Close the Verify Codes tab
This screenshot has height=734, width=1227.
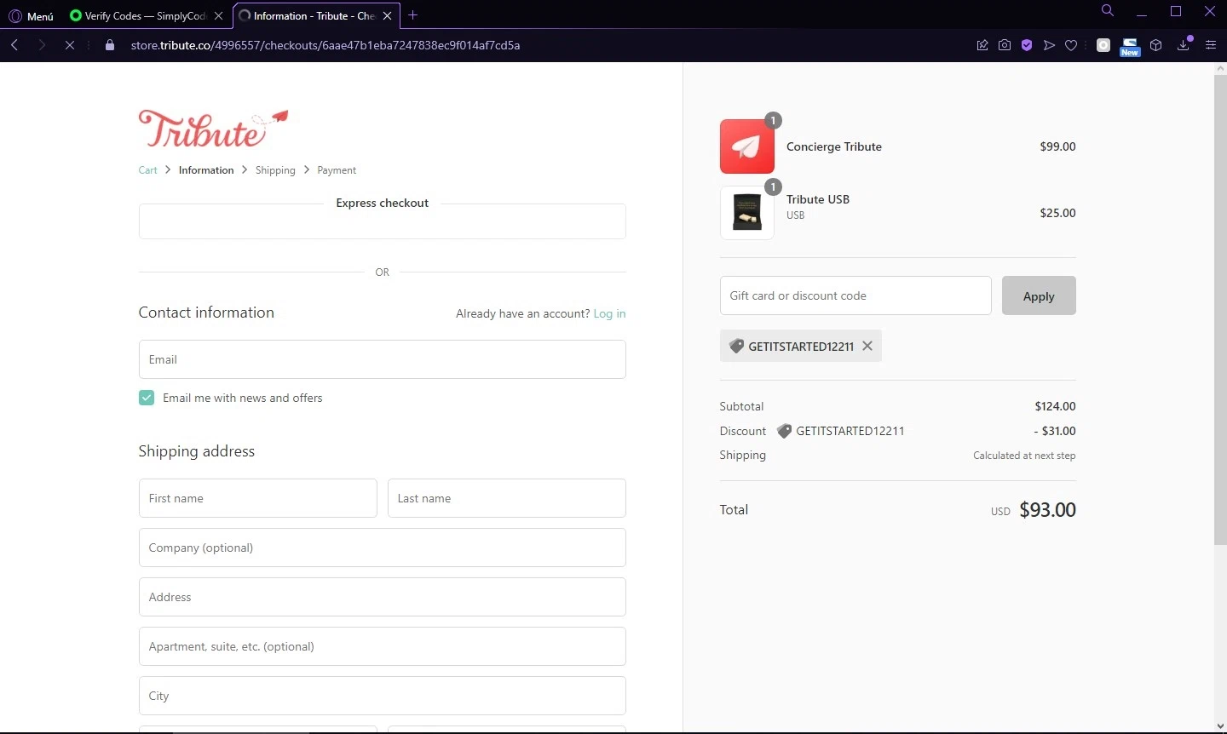[218, 15]
